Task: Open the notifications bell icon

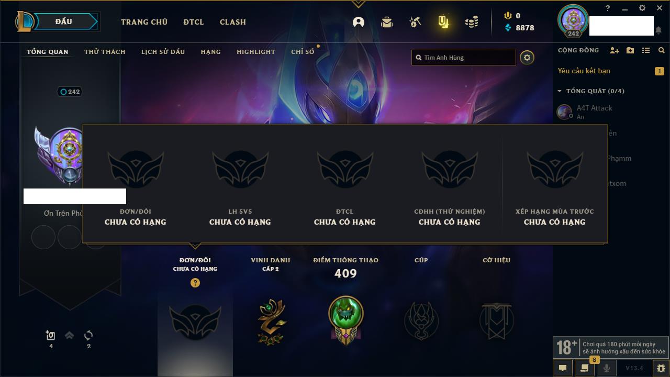Action: point(658,30)
